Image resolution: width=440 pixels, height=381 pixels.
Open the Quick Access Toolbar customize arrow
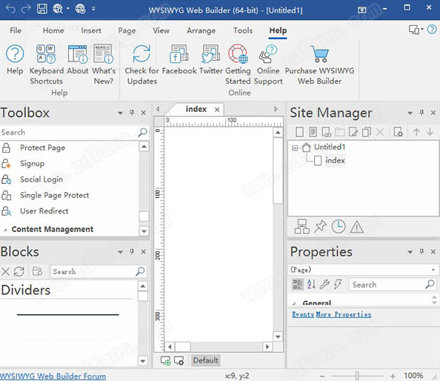[x=93, y=9]
